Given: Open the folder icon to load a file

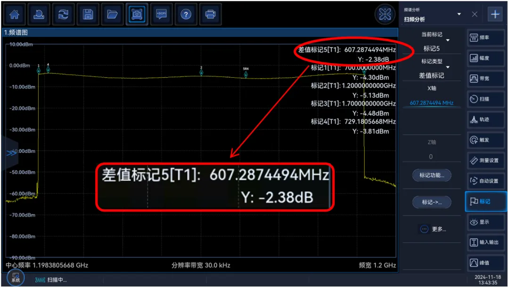Looking at the screenshot, I should coord(112,15).
